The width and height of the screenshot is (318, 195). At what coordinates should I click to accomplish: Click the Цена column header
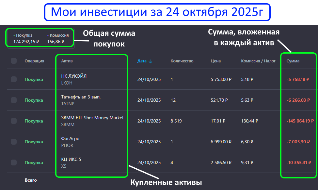pos(216,61)
